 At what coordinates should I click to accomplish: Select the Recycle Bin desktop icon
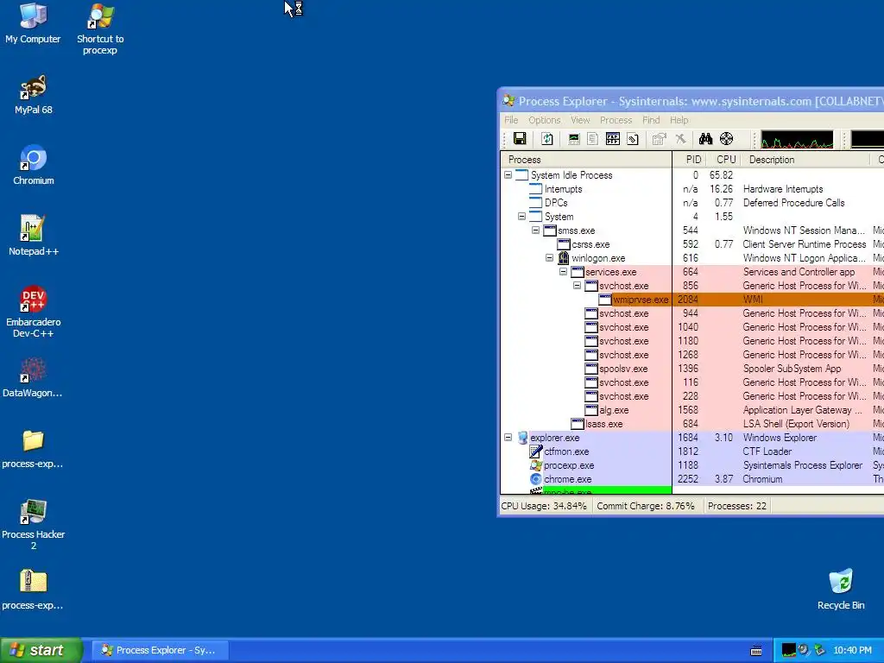pyautogui.click(x=841, y=590)
